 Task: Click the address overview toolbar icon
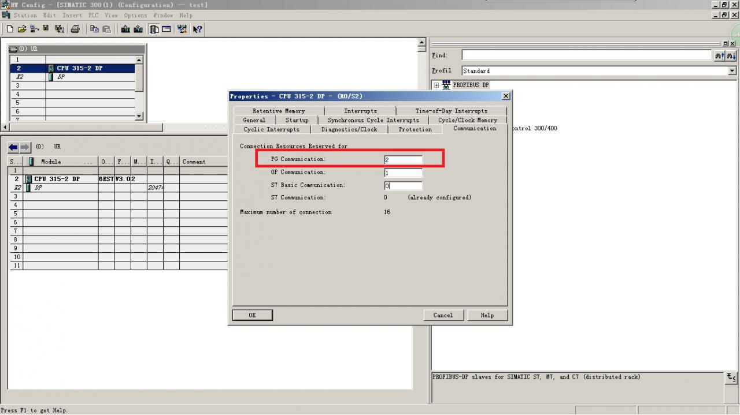point(166,29)
